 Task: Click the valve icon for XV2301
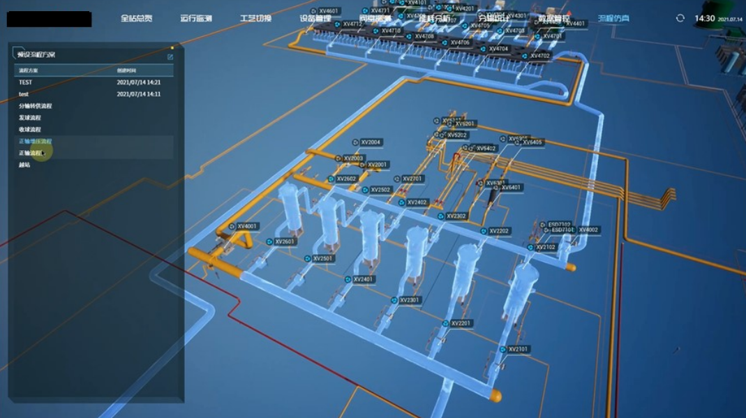pos(394,300)
